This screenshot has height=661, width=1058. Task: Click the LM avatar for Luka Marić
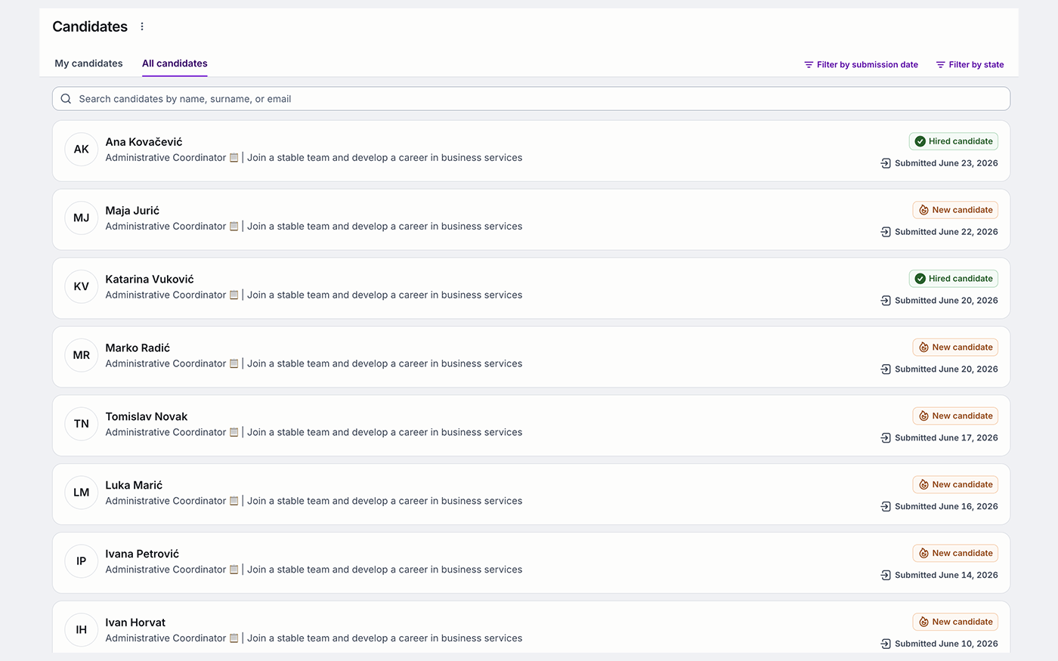pos(82,493)
